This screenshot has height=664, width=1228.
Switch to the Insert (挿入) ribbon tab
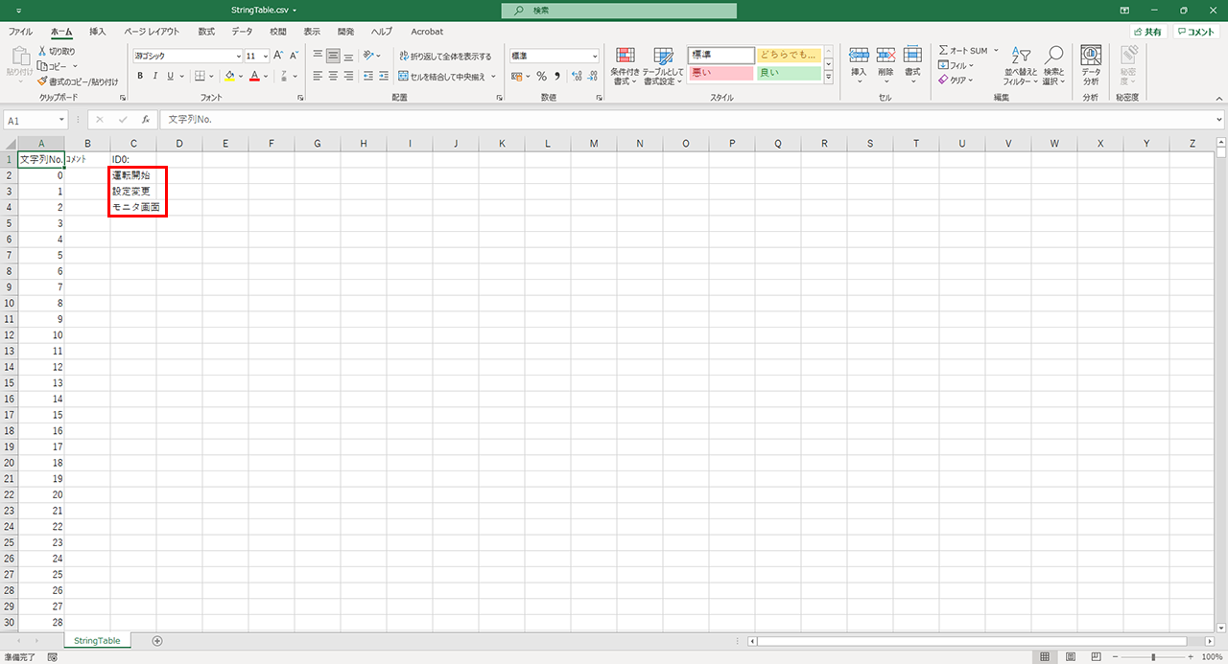[x=98, y=32]
